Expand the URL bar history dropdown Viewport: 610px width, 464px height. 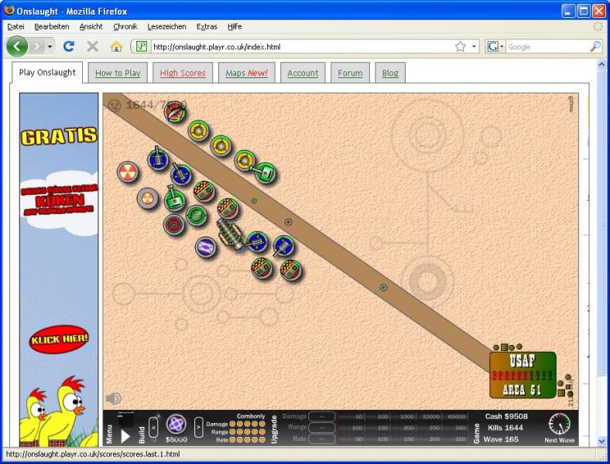(475, 47)
